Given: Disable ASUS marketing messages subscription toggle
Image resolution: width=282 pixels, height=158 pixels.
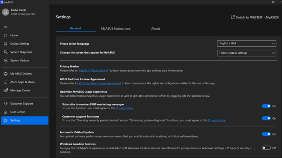Looking at the screenshot, I should [266, 106].
